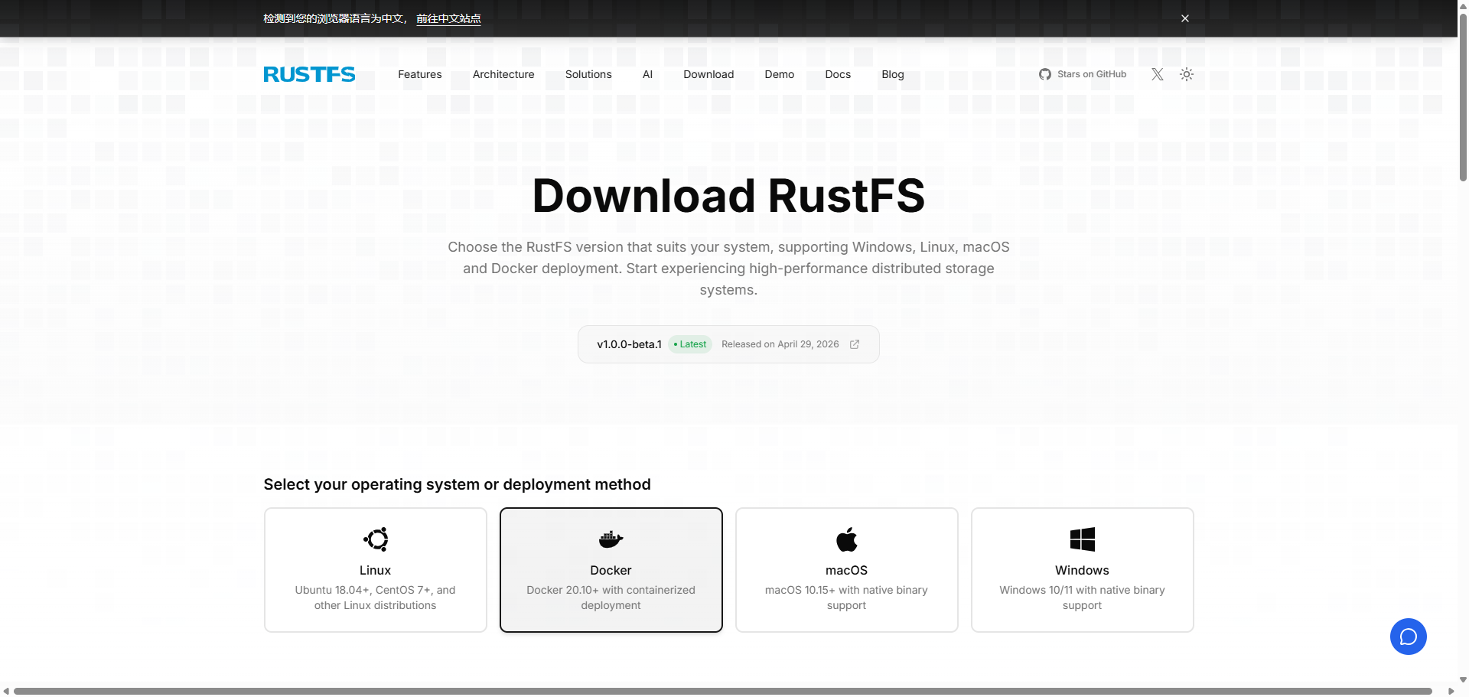Click Stars on GitHub link
Viewport: 1469px width, 697px height.
[1083, 74]
